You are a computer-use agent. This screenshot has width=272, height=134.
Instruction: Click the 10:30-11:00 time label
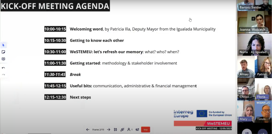point(55,52)
